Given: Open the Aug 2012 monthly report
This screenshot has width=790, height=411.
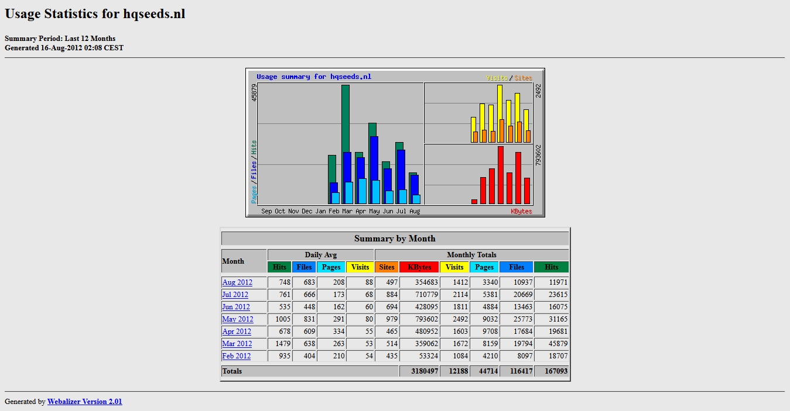Looking at the screenshot, I should point(237,282).
